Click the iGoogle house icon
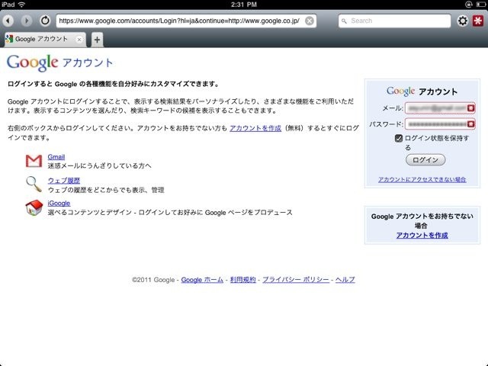The image size is (488, 366). (x=34, y=207)
